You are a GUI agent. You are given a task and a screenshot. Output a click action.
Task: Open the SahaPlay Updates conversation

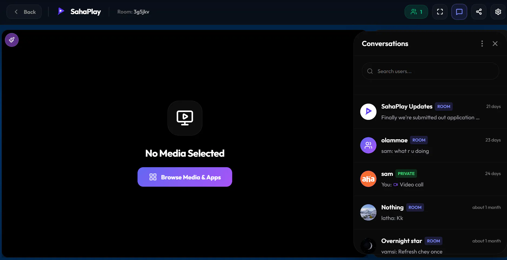click(430, 112)
